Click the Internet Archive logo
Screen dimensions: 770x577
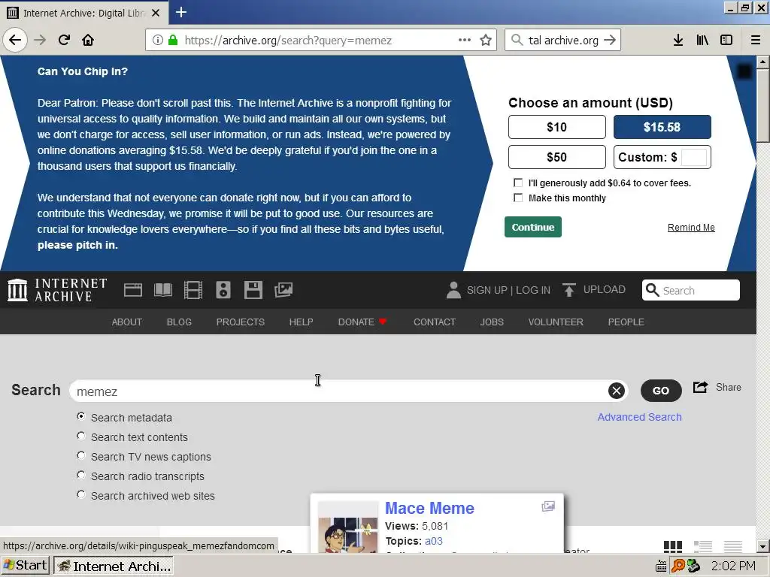57,289
